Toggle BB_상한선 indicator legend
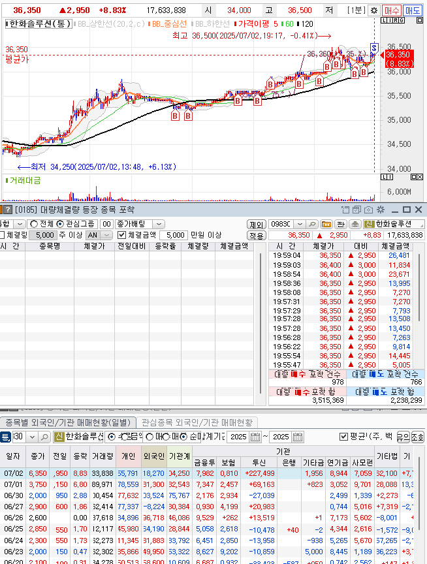427x564 pixels. pos(109,24)
